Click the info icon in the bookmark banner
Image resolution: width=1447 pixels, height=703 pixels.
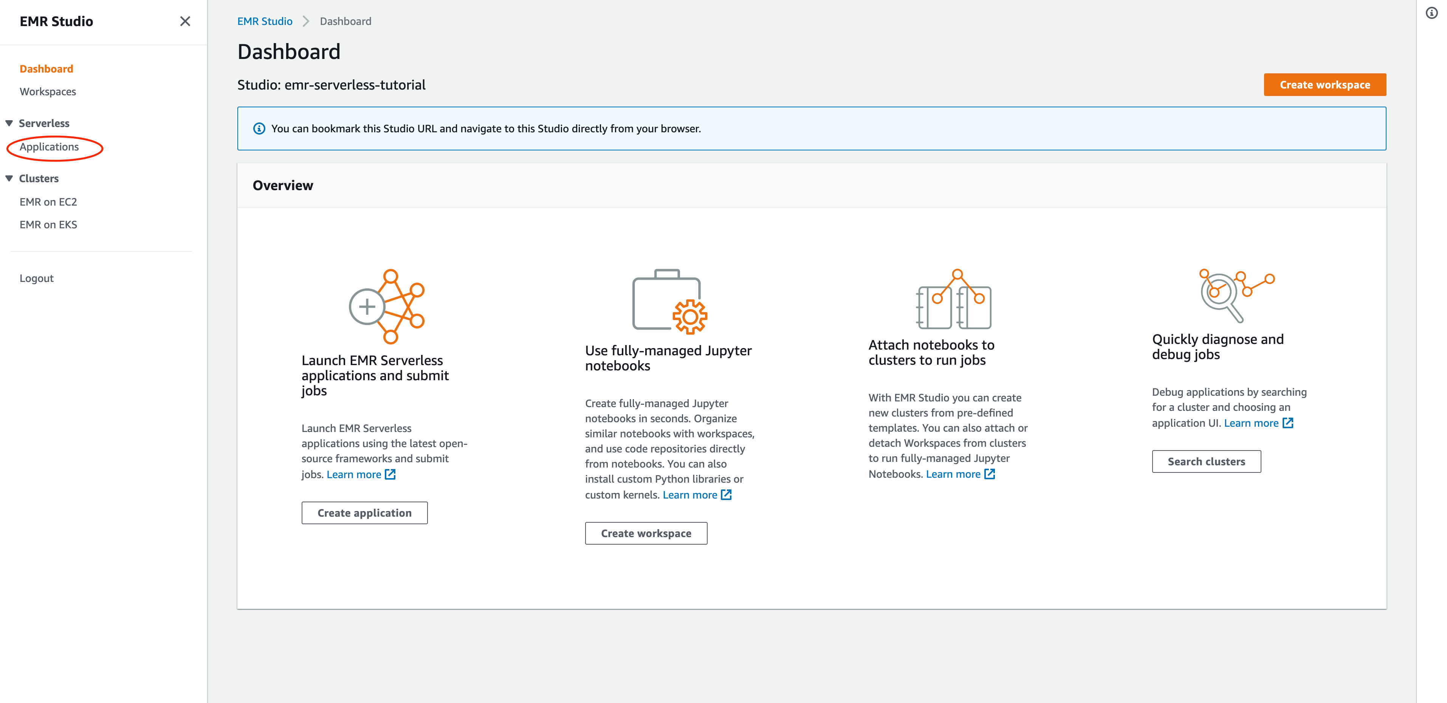click(x=259, y=129)
